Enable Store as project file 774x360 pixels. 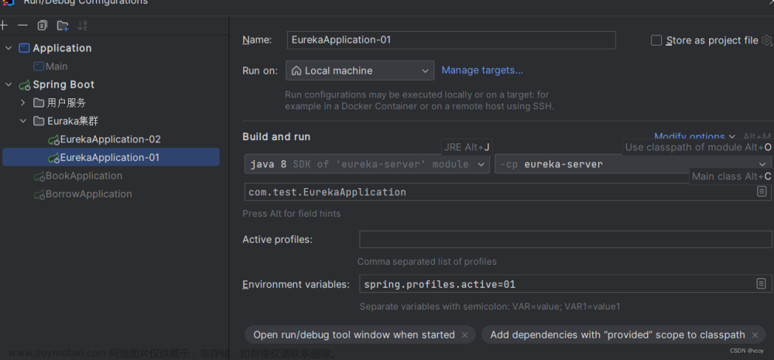656,40
